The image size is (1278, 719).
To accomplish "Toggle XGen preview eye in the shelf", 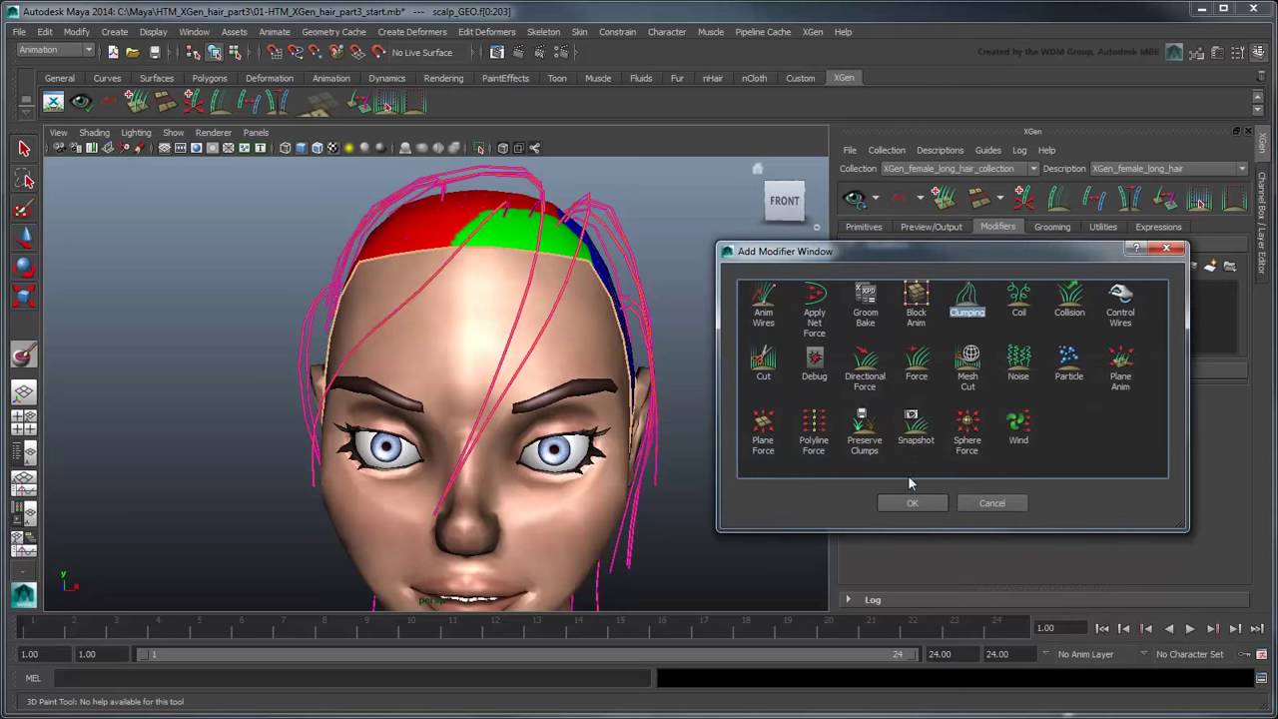I will pyautogui.click(x=81, y=102).
